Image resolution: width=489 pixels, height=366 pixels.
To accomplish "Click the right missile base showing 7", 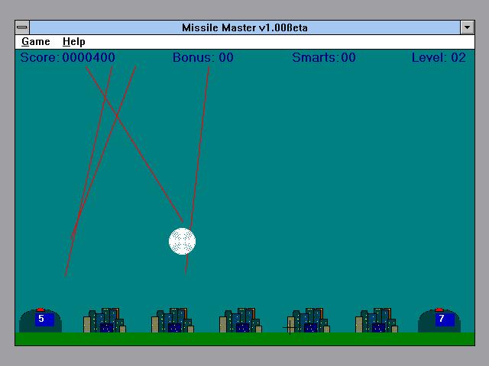I will [439, 320].
